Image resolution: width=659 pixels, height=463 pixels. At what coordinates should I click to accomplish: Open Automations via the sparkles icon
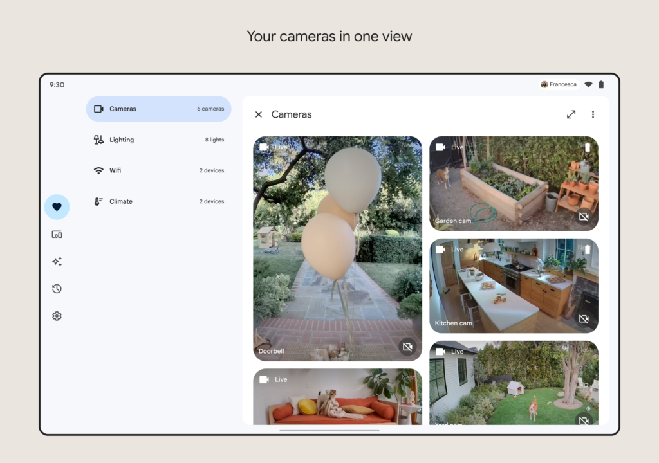pos(57,262)
